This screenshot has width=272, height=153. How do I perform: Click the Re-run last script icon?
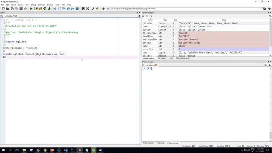click(x=45, y=8)
